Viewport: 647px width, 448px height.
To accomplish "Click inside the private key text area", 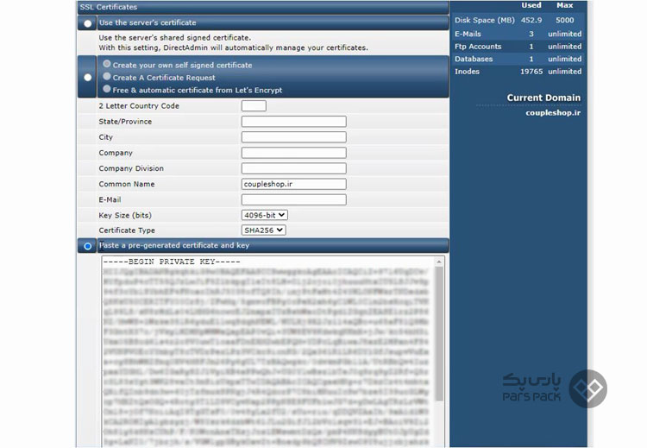I will [268, 351].
